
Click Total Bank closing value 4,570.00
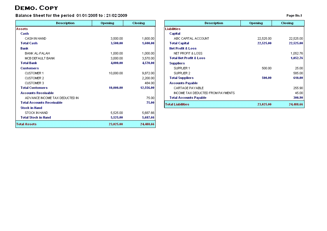pyautogui.click(x=148, y=63)
